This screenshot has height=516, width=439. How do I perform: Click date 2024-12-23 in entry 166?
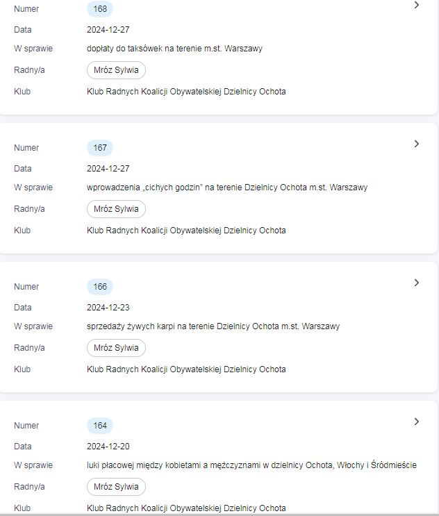108,308
